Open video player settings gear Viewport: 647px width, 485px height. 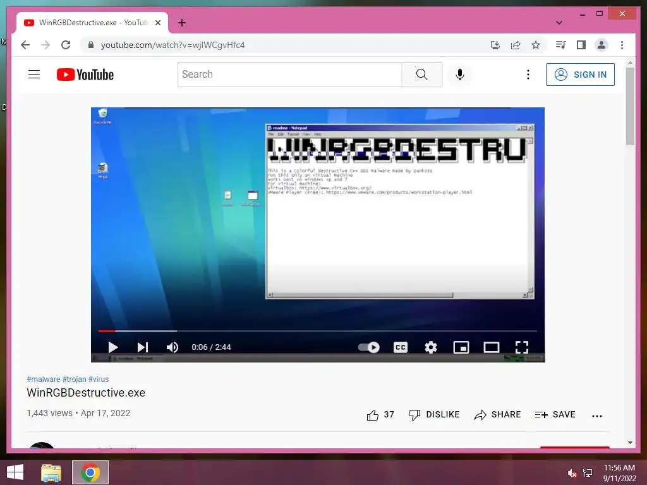431,347
